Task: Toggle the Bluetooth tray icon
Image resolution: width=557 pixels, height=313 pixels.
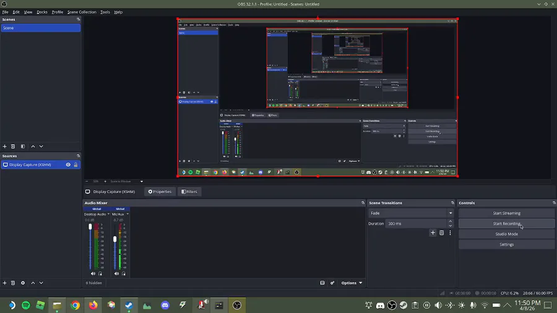Action: [450, 305]
